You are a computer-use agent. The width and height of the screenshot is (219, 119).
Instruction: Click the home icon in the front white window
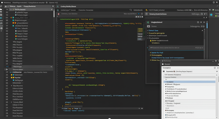click(163, 64)
